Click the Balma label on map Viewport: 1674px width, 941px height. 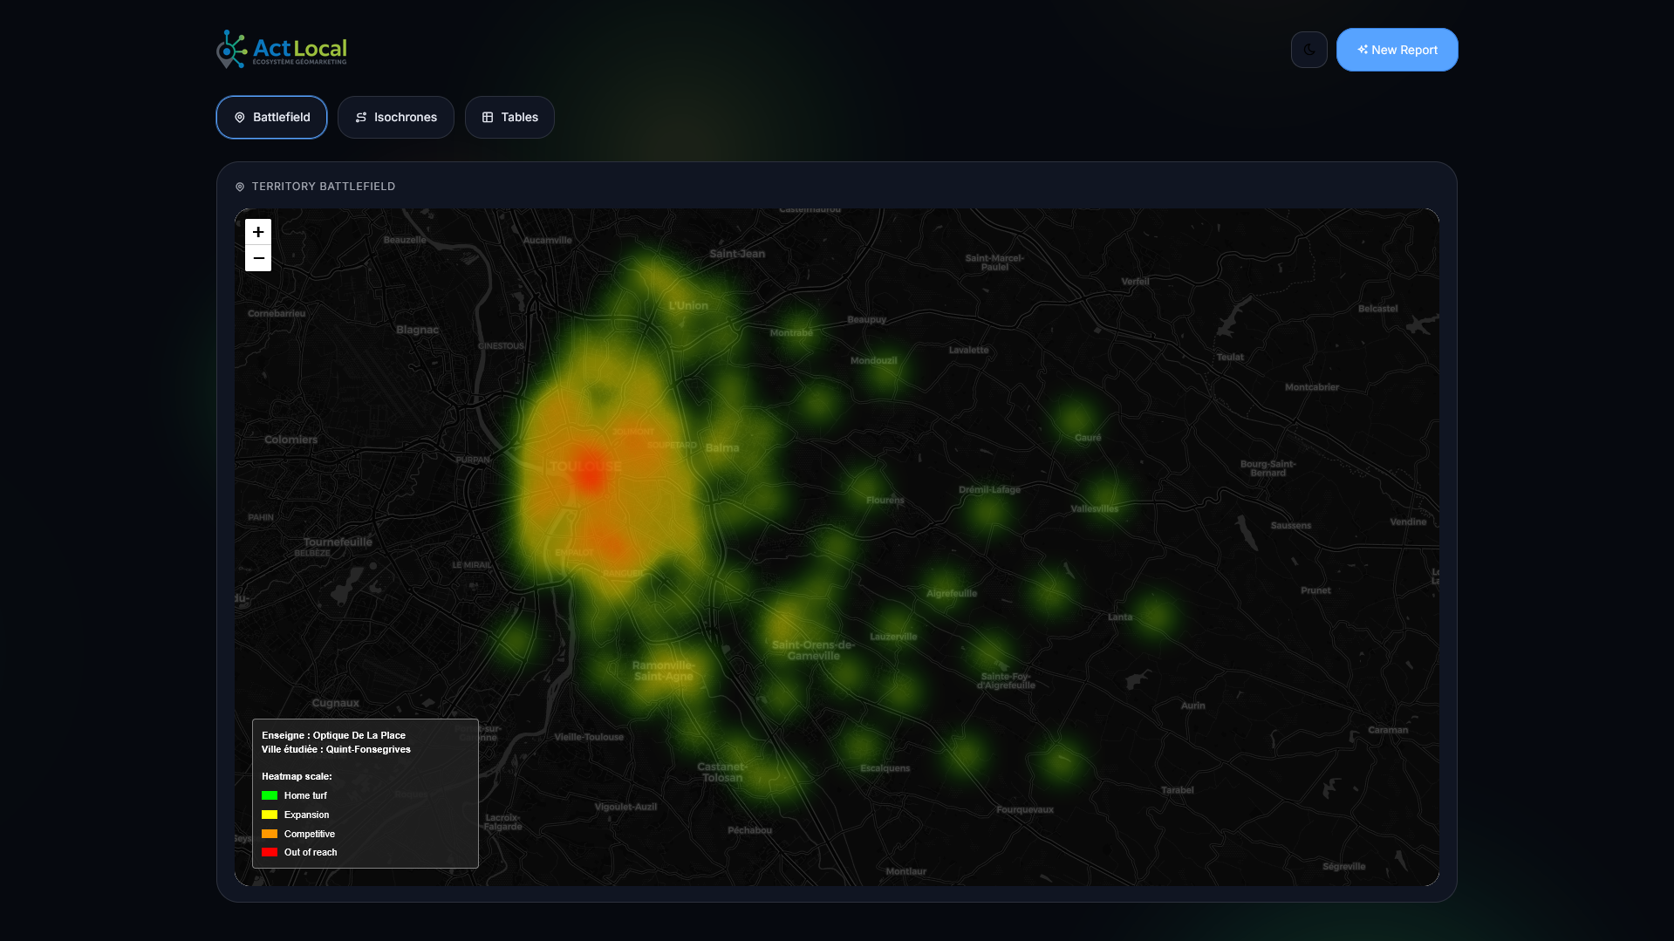pos(722,447)
